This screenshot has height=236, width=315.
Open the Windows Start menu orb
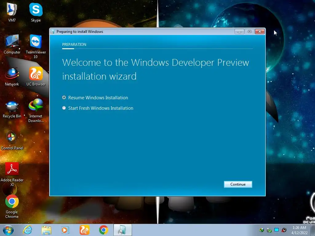(8, 230)
